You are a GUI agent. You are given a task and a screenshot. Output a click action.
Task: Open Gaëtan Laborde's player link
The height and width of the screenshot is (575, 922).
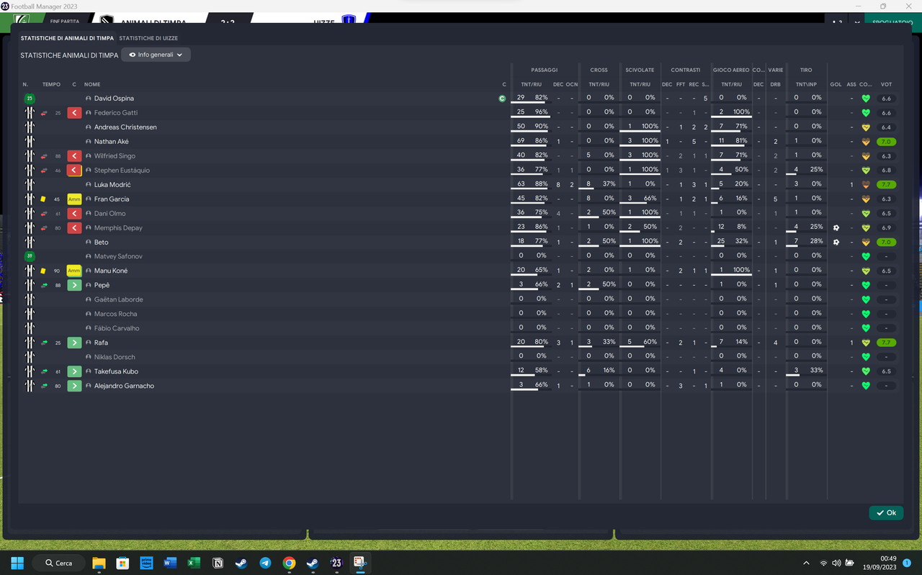[x=118, y=300]
